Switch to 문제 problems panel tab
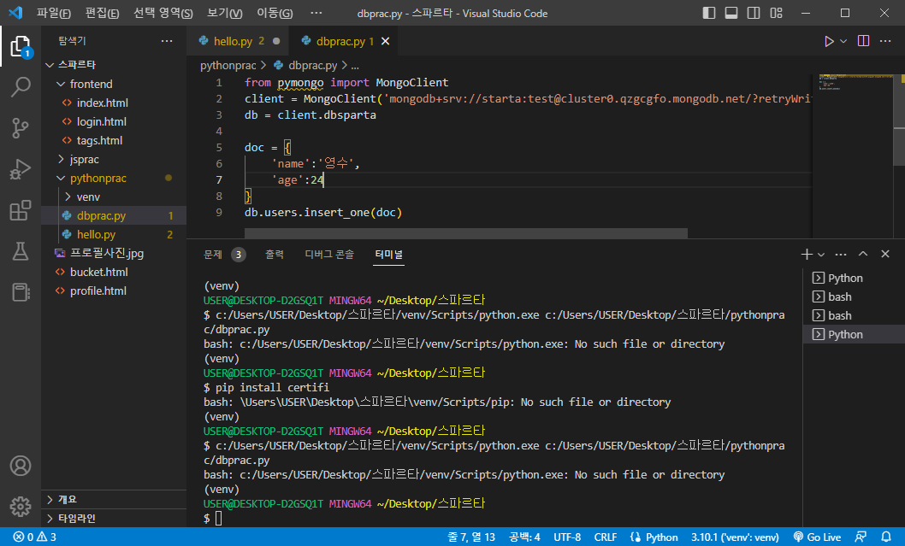 (224, 255)
